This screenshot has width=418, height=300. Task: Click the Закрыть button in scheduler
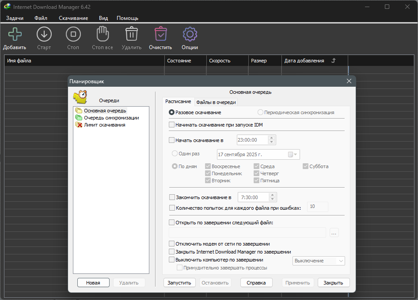coord(334,283)
